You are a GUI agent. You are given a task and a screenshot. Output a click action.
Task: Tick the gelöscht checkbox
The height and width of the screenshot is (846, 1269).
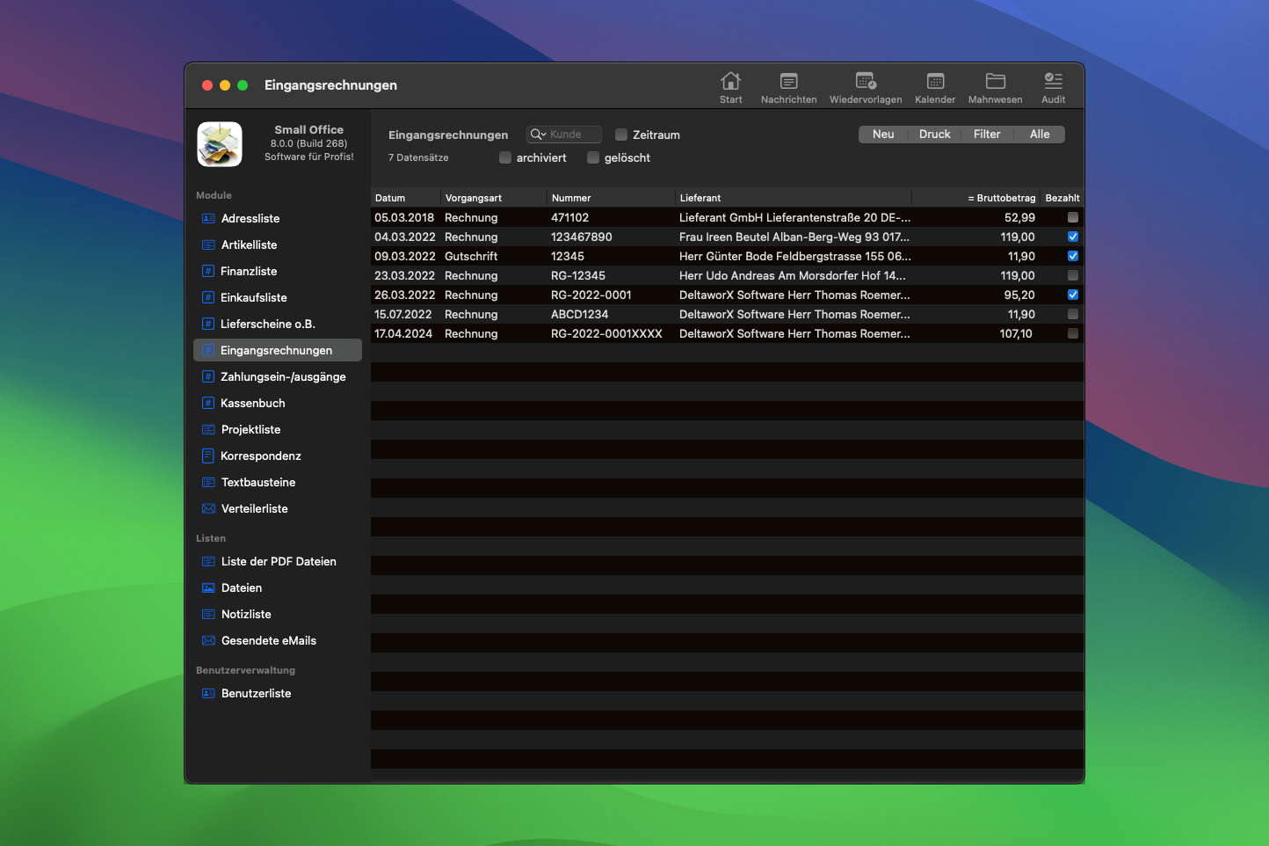[x=593, y=157]
